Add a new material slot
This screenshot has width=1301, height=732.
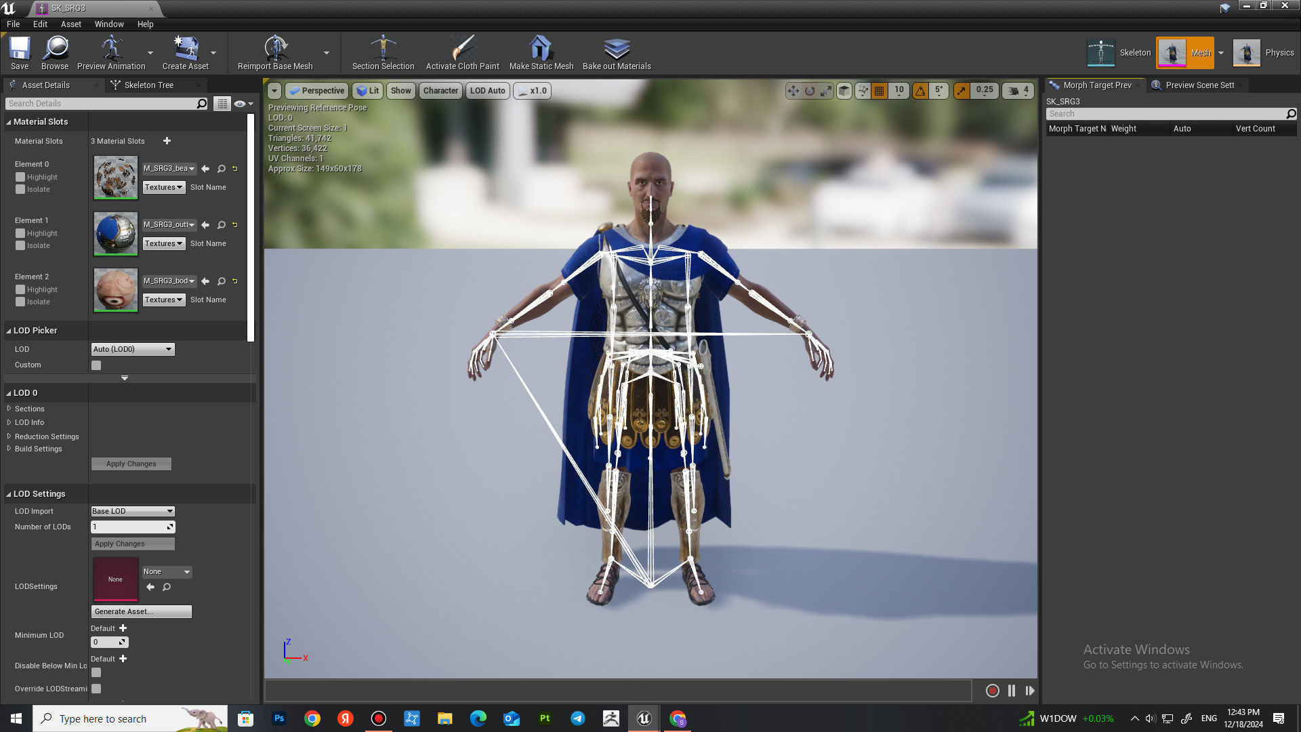click(167, 141)
